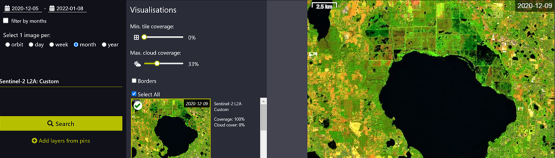Click the Min. tile coverage slider handle
Viewport: 555px width, 158px height.
coord(144,37)
